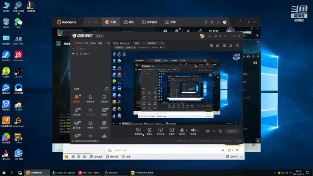Open the Windows Start menu
The height and width of the screenshot is (176, 313).
[x=4, y=172]
